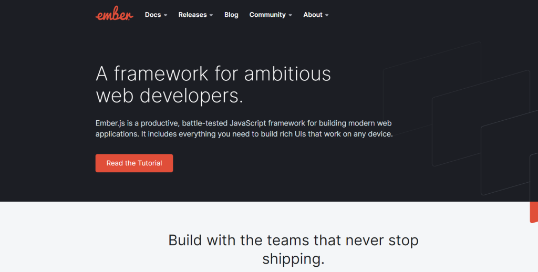Expand the Community dropdown caret
Image resolution: width=538 pixels, height=272 pixels.
(x=291, y=15)
